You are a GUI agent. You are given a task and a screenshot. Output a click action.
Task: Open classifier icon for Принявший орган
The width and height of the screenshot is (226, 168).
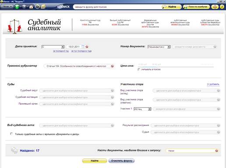coord(112,104)
